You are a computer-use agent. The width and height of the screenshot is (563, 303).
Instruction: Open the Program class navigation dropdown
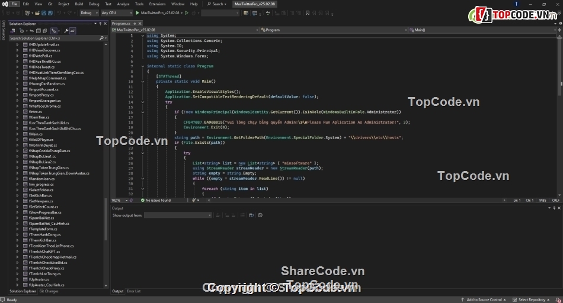point(334,30)
